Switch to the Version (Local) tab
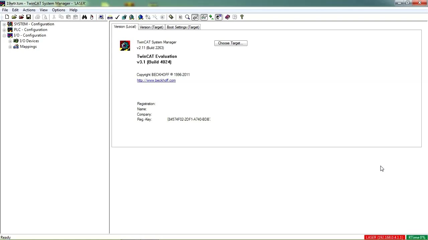 tap(125, 27)
